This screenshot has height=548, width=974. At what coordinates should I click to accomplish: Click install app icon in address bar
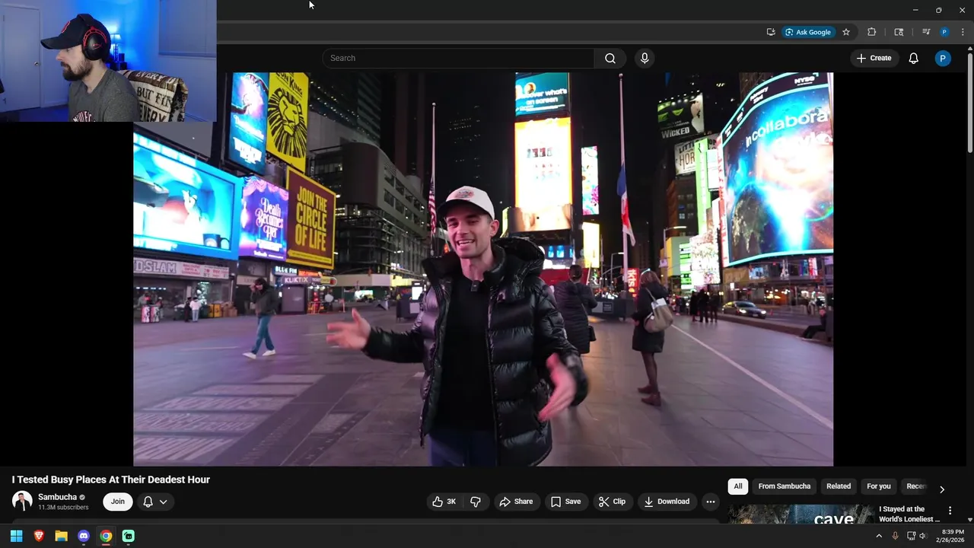[x=771, y=32]
